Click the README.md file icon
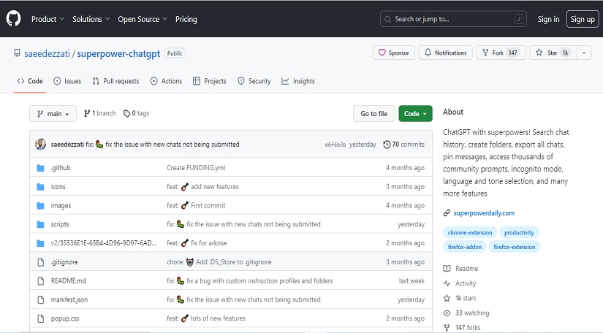603x333 pixels. [41, 280]
